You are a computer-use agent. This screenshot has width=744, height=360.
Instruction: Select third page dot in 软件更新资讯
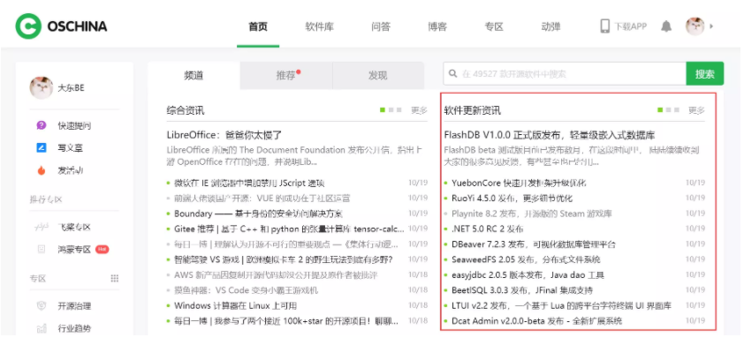pos(677,110)
